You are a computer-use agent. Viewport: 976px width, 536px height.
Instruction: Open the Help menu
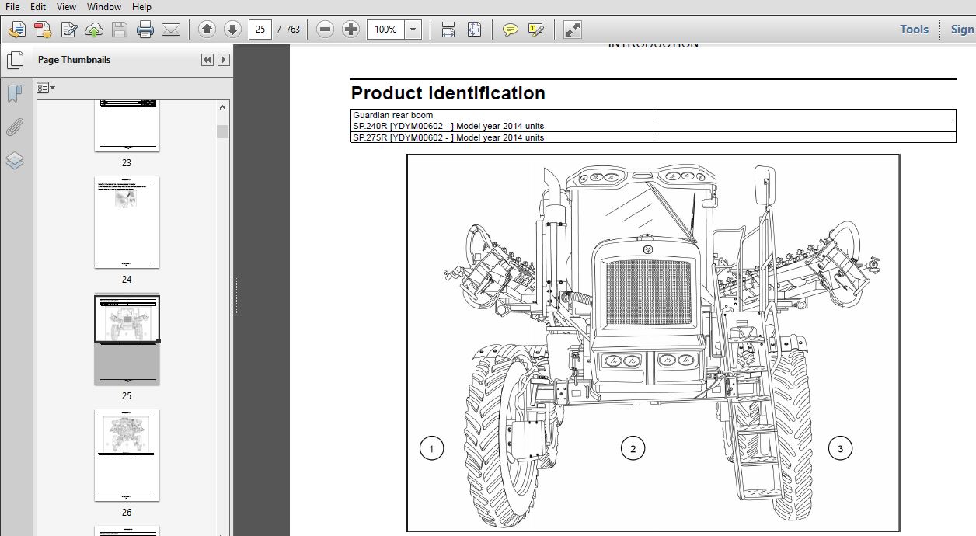tap(141, 6)
